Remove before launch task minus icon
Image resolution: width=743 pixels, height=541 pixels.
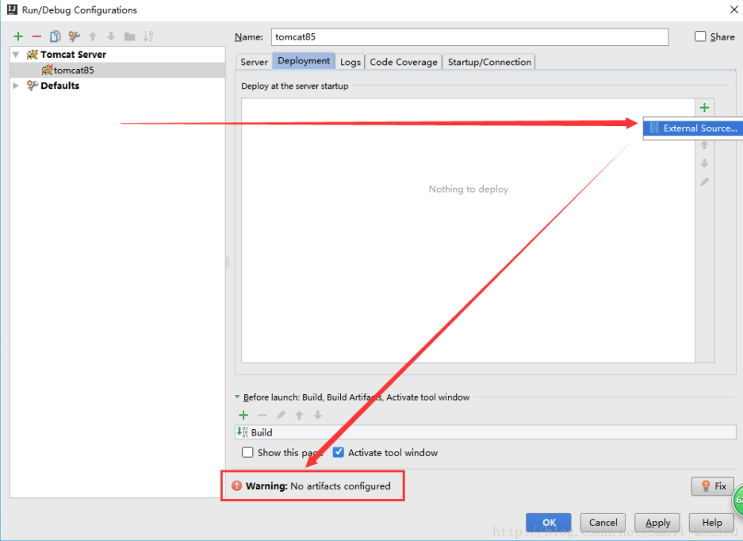262,415
